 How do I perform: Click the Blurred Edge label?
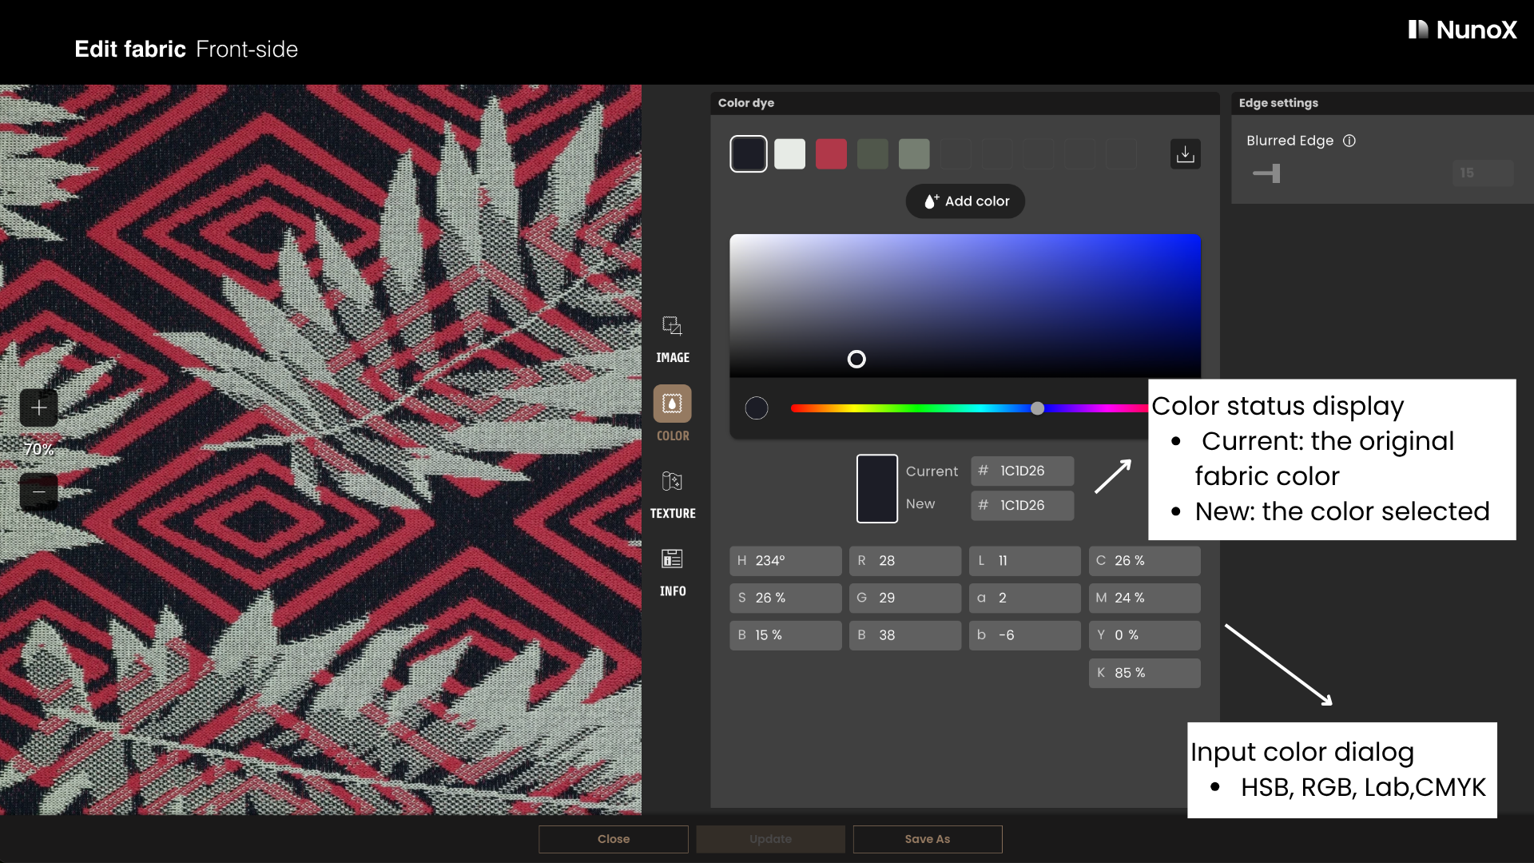click(1290, 141)
